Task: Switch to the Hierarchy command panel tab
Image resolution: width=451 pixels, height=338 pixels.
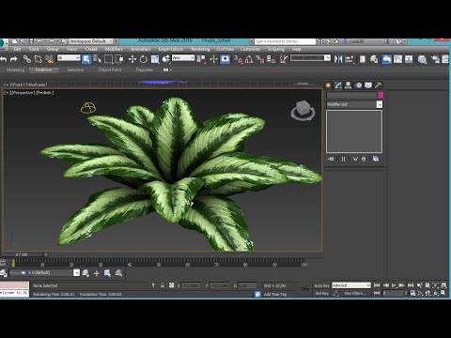Action: [x=348, y=85]
